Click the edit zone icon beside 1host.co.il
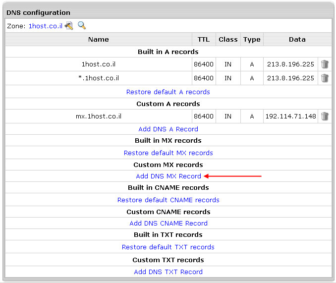The width and height of the screenshot is (336, 283). (x=68, y=25)
